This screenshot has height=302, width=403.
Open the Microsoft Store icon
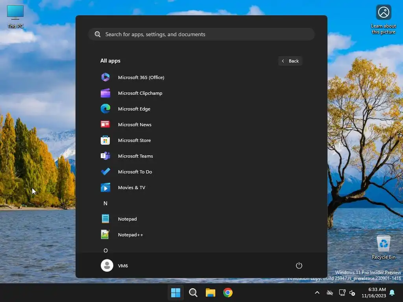(x=105, y=140)
